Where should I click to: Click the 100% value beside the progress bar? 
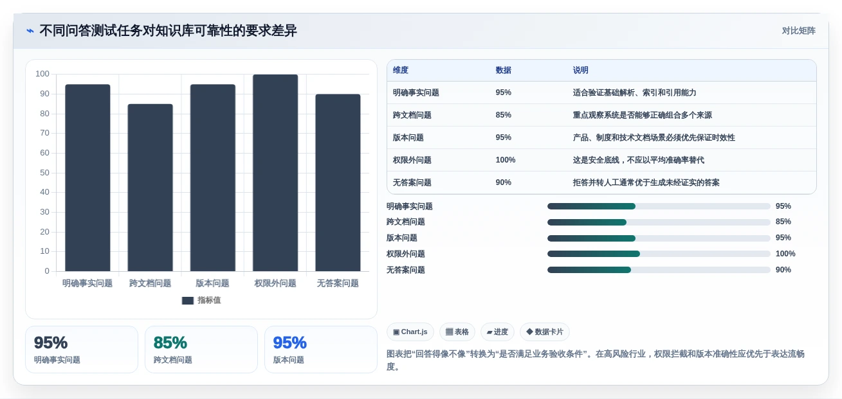pos(785,254)
